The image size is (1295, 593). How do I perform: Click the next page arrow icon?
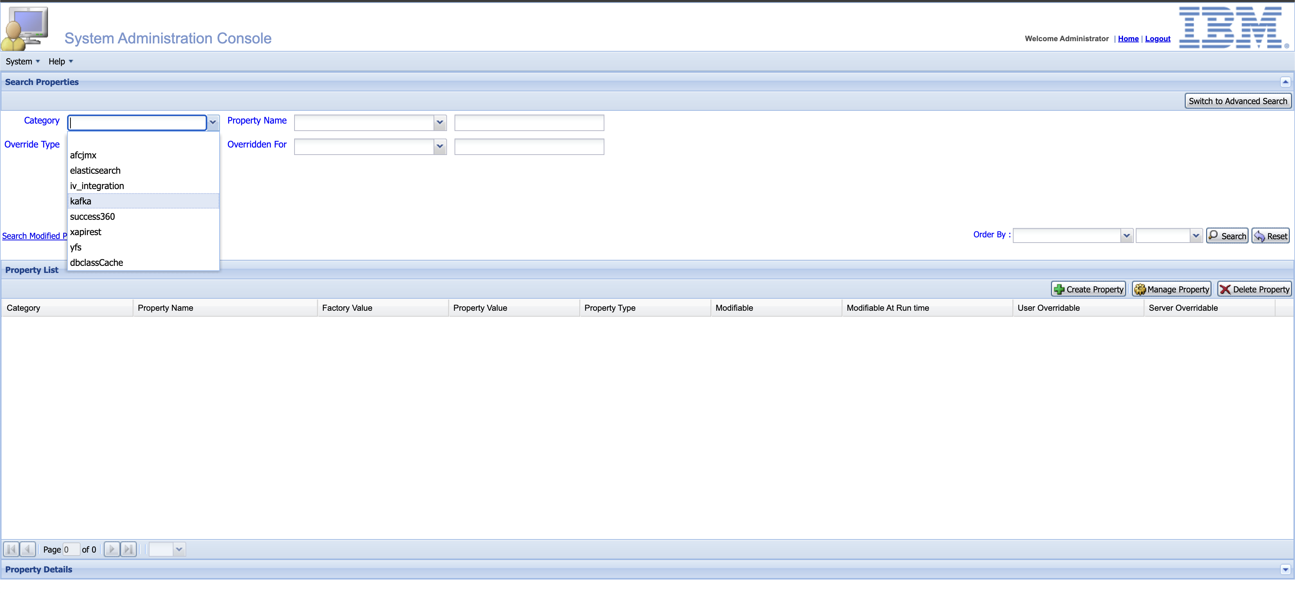coord(112,549)
